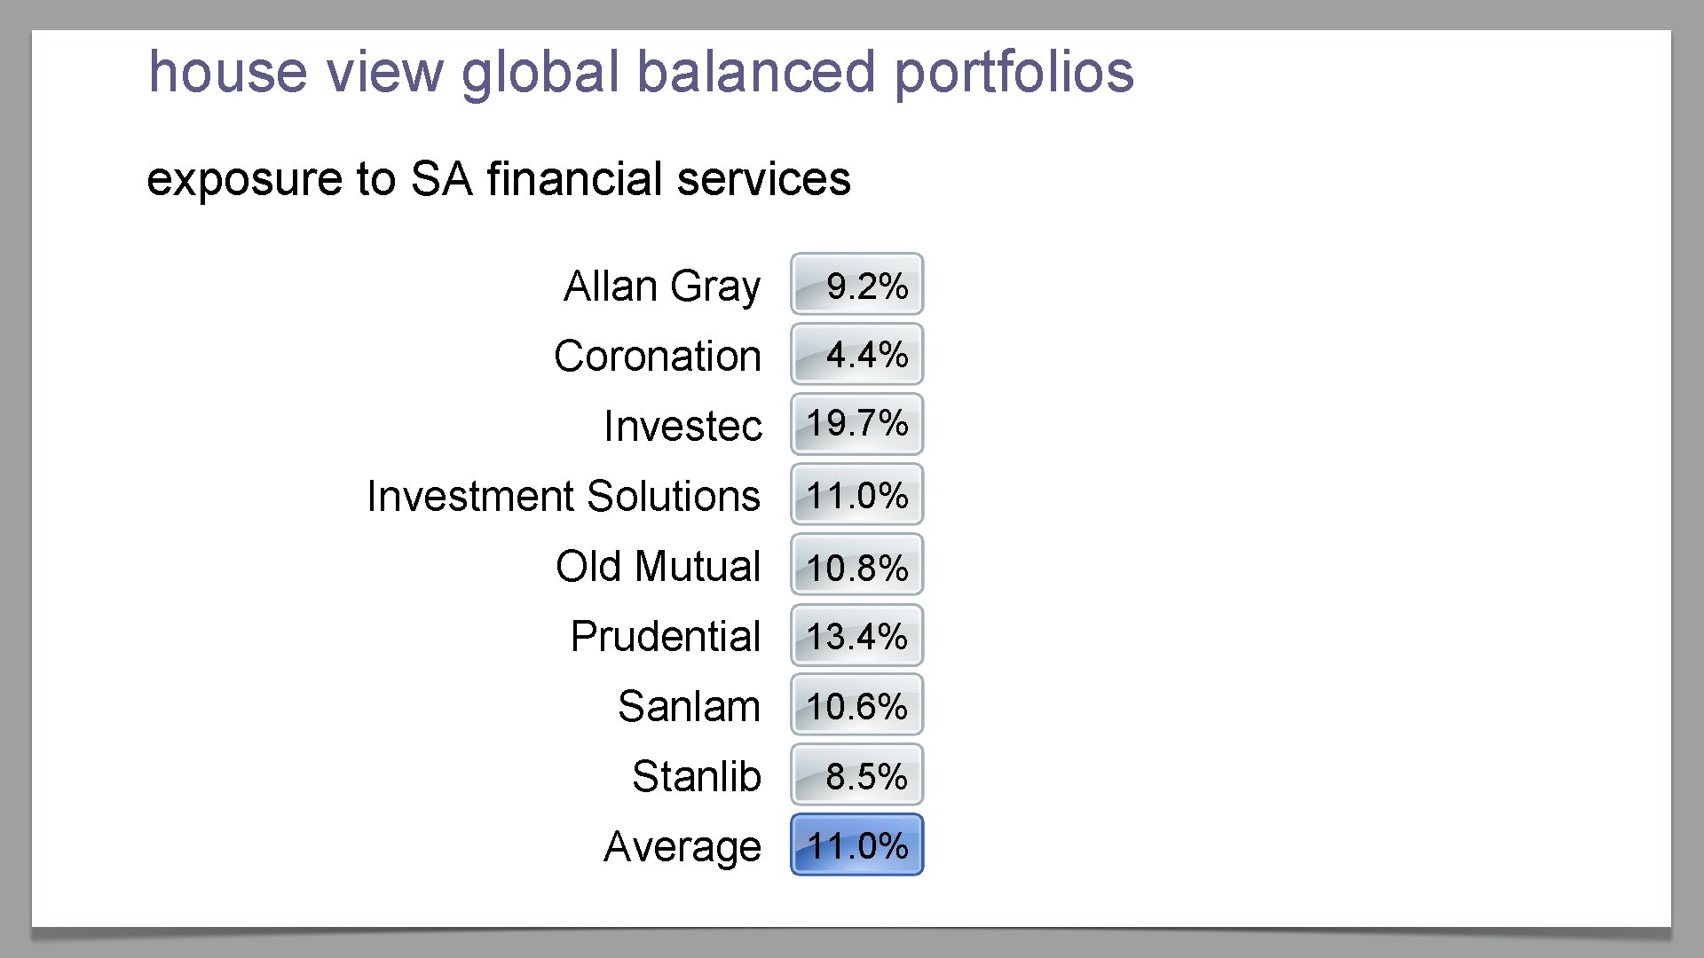Select the Stanlib label text

(697, 777)
